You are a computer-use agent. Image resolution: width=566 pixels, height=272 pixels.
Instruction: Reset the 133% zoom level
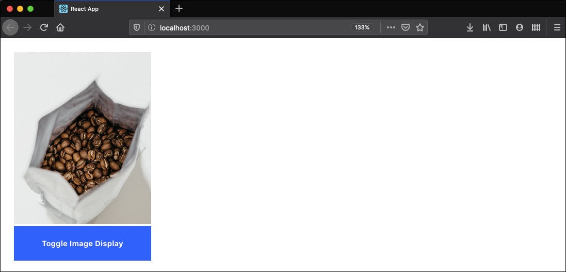[362, 27]
